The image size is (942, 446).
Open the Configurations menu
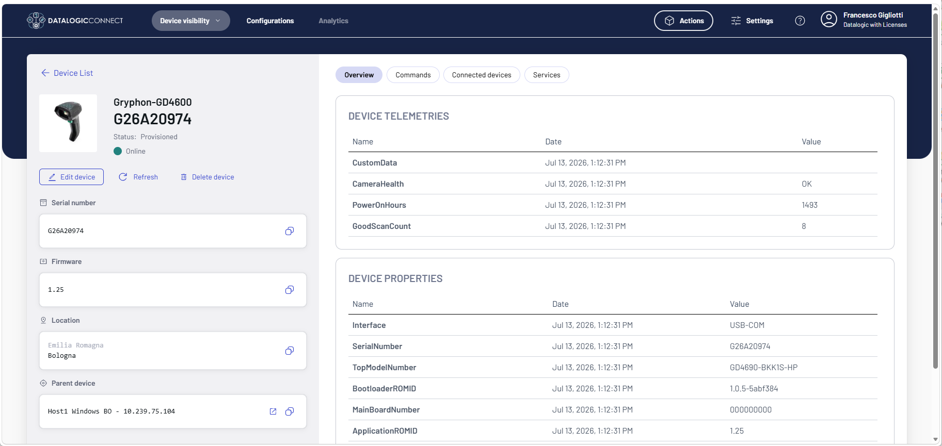tap(270, 21)
